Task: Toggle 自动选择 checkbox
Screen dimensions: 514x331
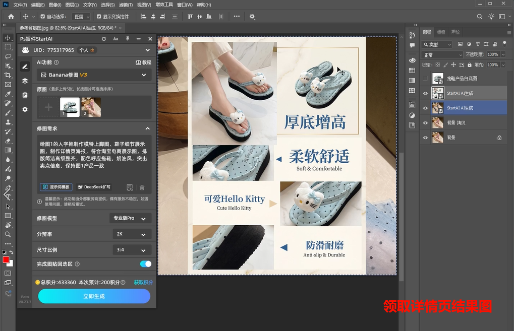Action: [x=42, y=16]
